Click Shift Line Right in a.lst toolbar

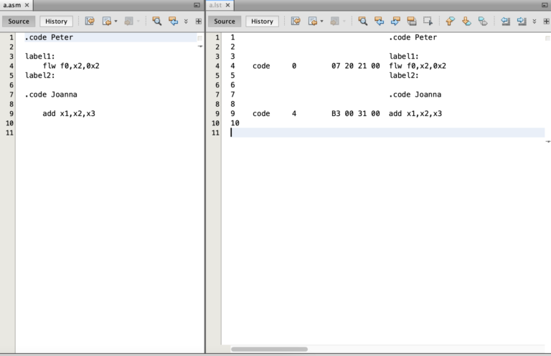click(x=522, y=21)
